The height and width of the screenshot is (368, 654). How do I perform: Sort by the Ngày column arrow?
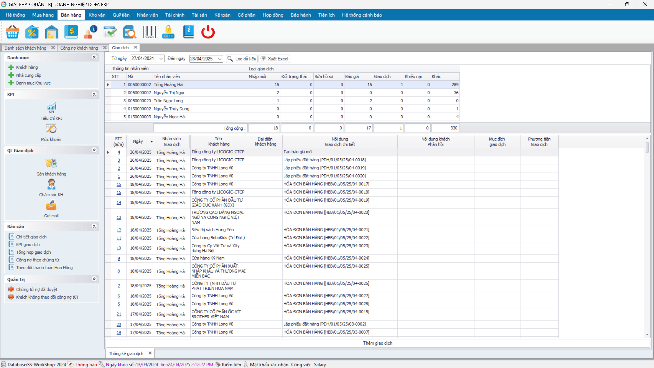[x=152, y=142]
